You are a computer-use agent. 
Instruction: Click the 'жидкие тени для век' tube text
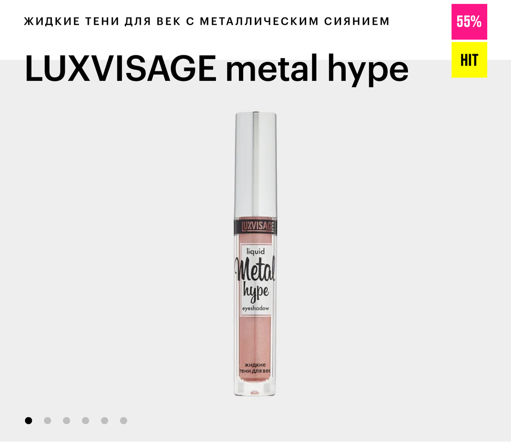pyautogui.click(x=255, y=368)
